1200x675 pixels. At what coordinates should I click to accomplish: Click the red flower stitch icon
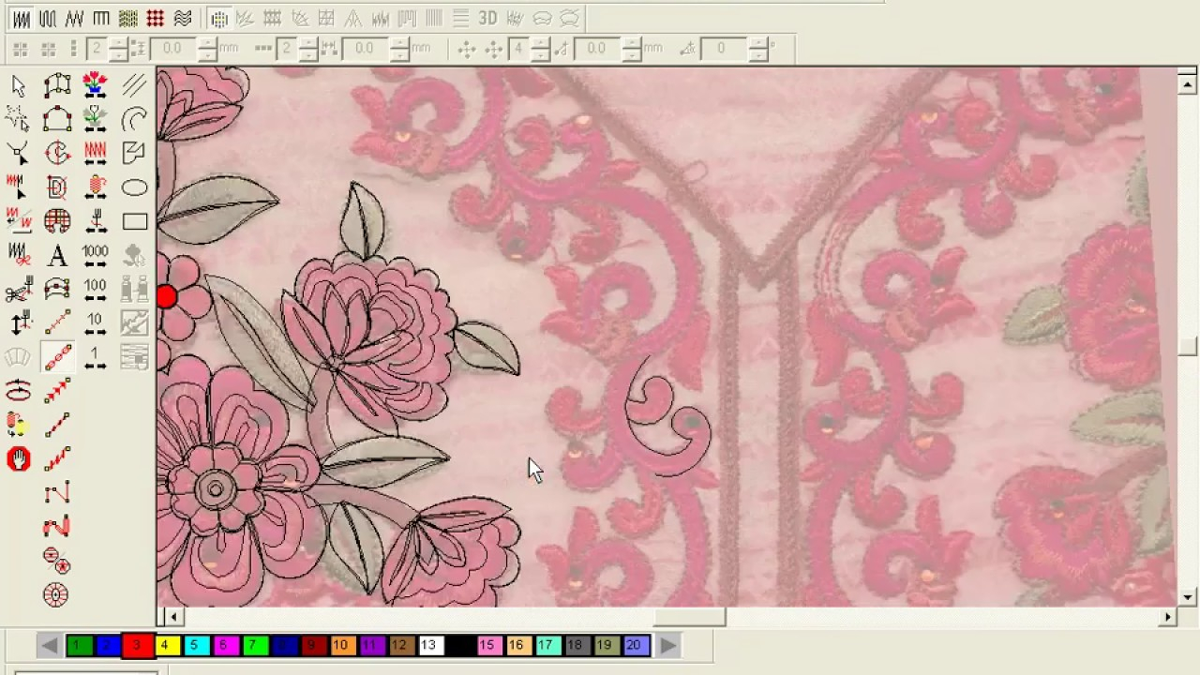[95, 85]
